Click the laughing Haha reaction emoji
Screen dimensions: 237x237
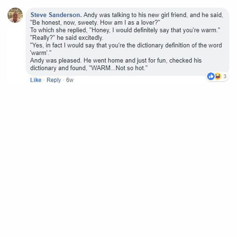click(x=218, y=76)
